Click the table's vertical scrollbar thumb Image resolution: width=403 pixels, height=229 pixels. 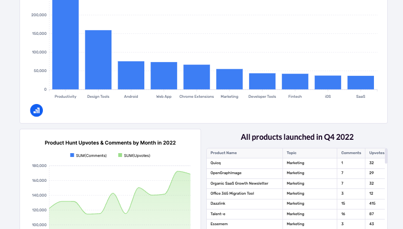point(386,156)
